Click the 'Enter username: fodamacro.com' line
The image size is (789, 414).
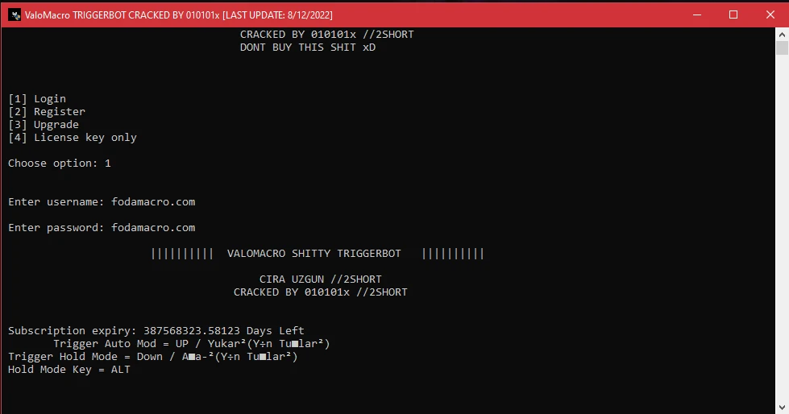pos(102,201)
